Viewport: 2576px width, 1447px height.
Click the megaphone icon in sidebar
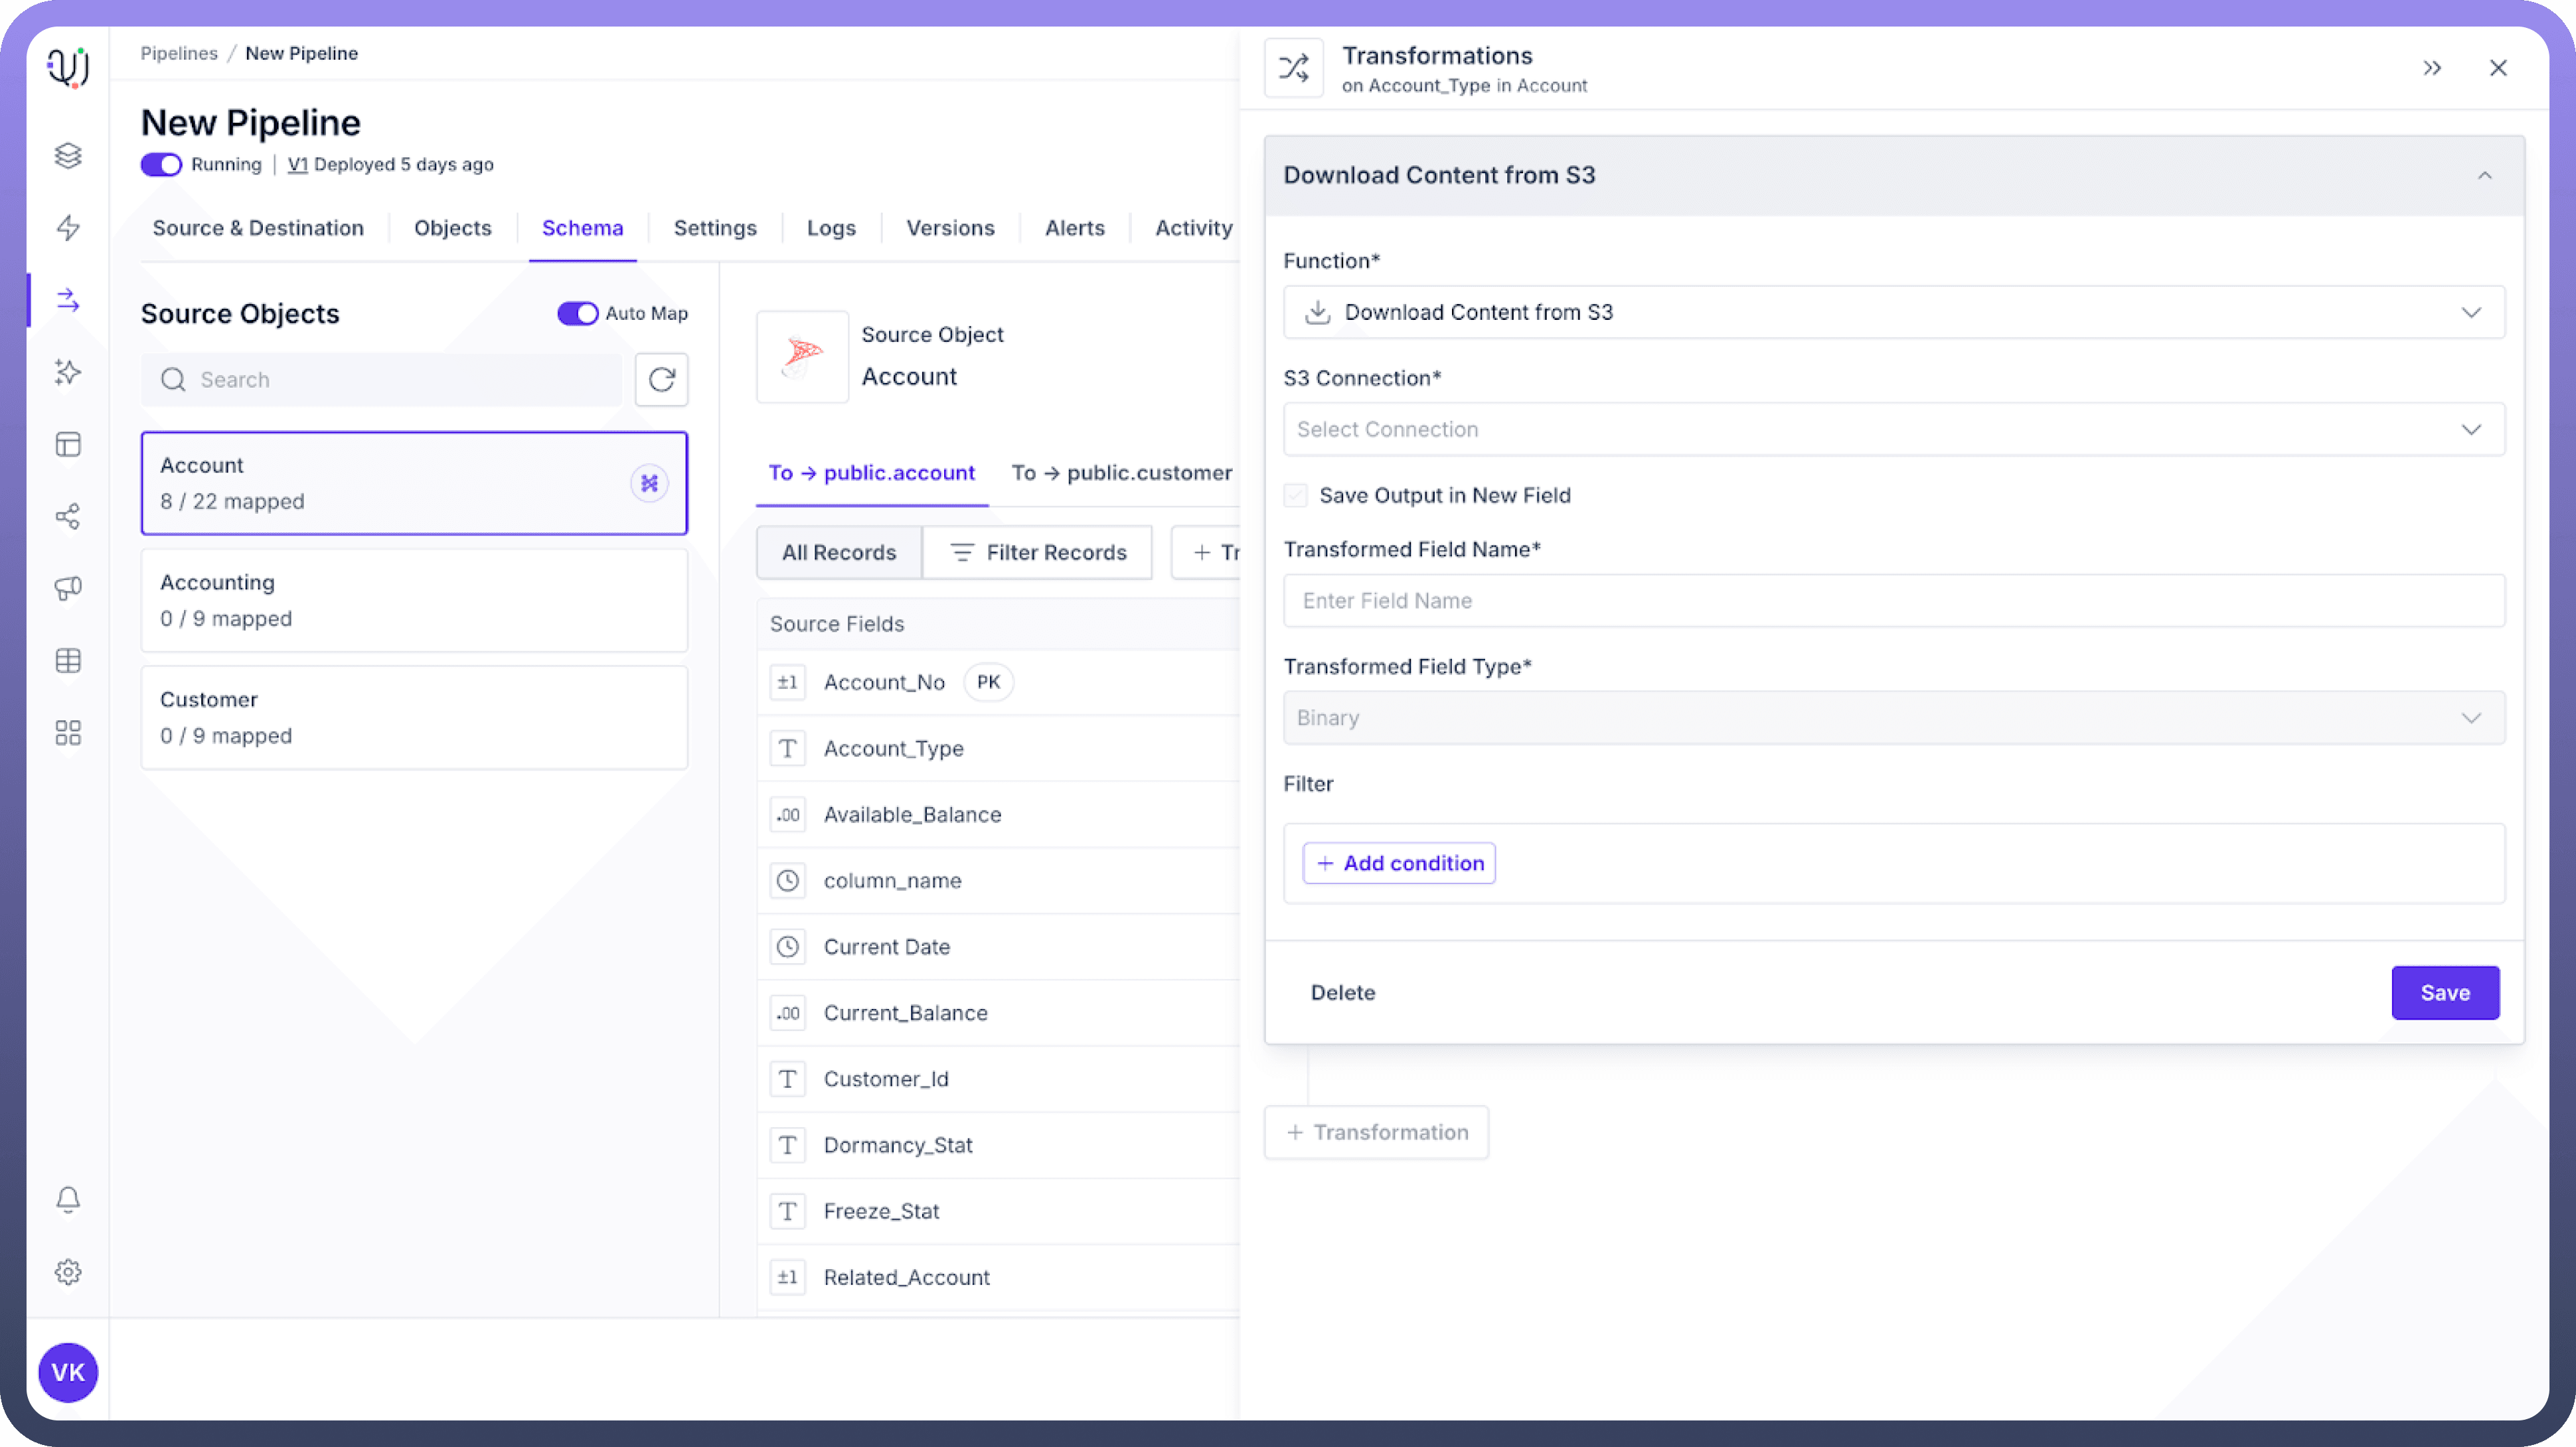(x=68, y=588)
